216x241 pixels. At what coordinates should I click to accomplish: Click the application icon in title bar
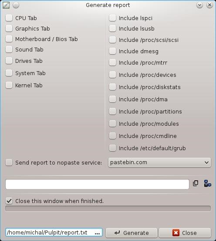tap(6, 5)
